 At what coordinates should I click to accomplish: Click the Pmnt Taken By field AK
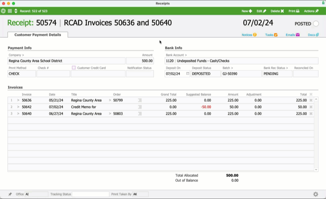(x=140, y=194)
